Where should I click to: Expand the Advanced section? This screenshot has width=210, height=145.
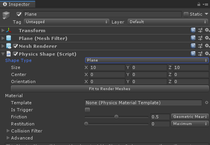tap(8, 138)
